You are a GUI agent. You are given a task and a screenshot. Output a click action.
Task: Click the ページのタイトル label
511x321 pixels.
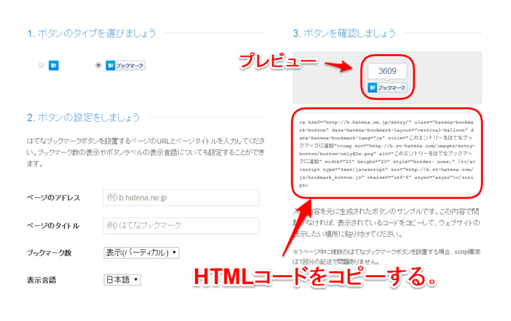pos(53,226)
